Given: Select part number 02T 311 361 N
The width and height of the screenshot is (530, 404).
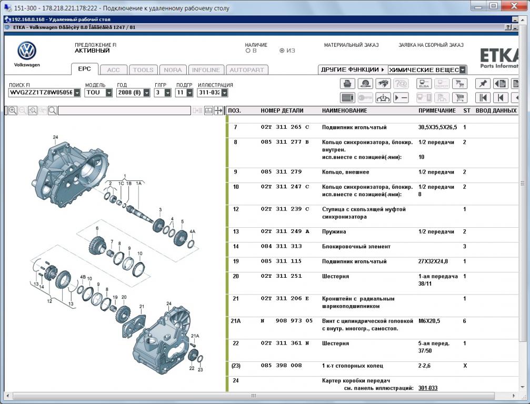Looking at the screenshot, I should pos(285,343).
